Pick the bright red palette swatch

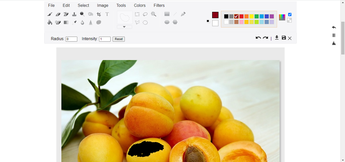pyautogui.click(x=241, y=16)
